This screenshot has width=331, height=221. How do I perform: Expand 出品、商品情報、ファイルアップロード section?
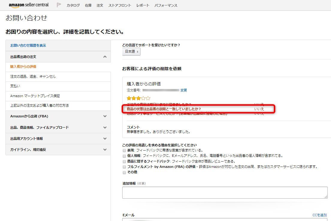(x=105, y=128)
